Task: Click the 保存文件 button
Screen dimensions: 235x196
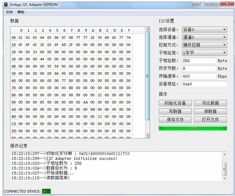Action: coord(175,120)
